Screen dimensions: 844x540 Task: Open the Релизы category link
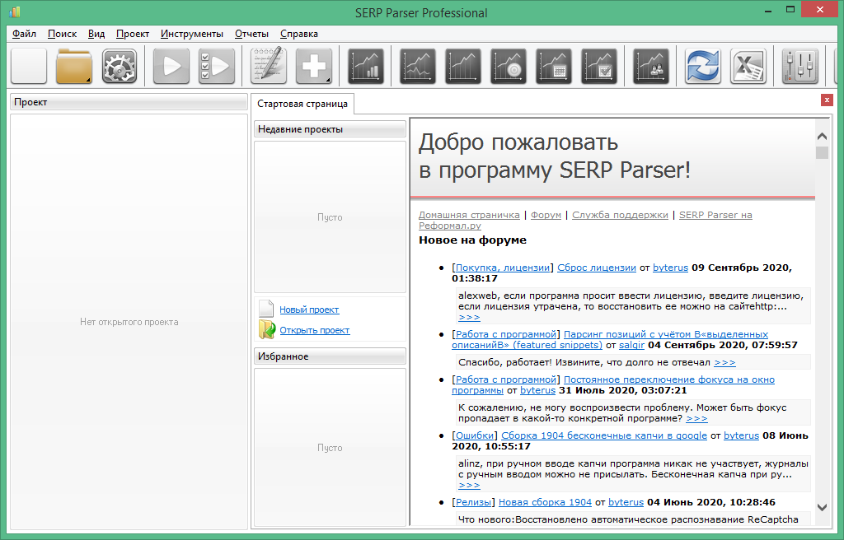pyautogui.click(x=473, y=502)
